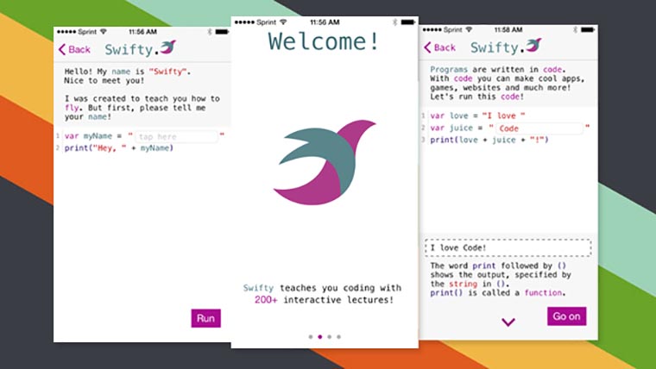
Task: Tap the 'var love' code line
Action: pos(477,116)
